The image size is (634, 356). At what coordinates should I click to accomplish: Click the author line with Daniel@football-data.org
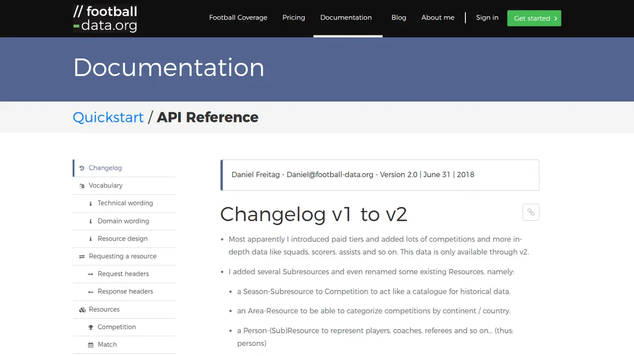point(353,175)
